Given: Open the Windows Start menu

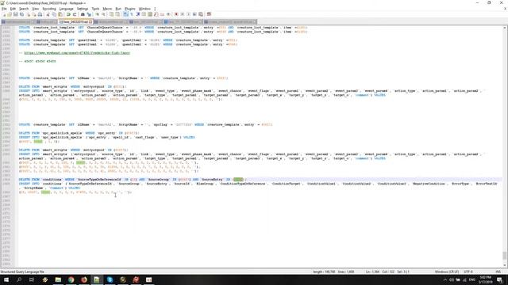Looking at the screenshot, I should click(6, 279).
